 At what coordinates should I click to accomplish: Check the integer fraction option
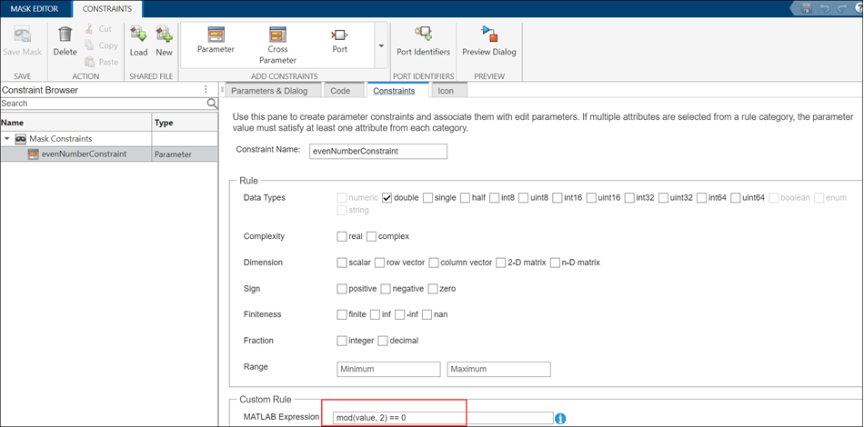342,341
